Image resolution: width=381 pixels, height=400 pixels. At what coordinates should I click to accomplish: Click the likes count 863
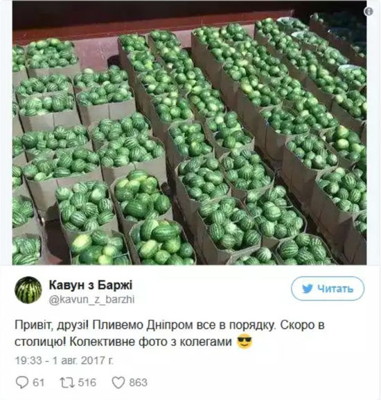pyautogui.click(x=138, y=383)
